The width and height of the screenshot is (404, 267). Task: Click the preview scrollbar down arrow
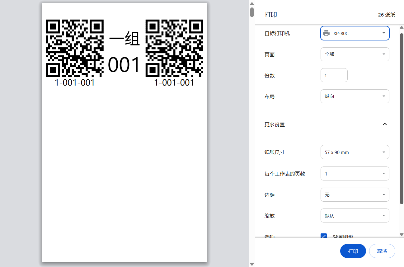click(252, 264)
